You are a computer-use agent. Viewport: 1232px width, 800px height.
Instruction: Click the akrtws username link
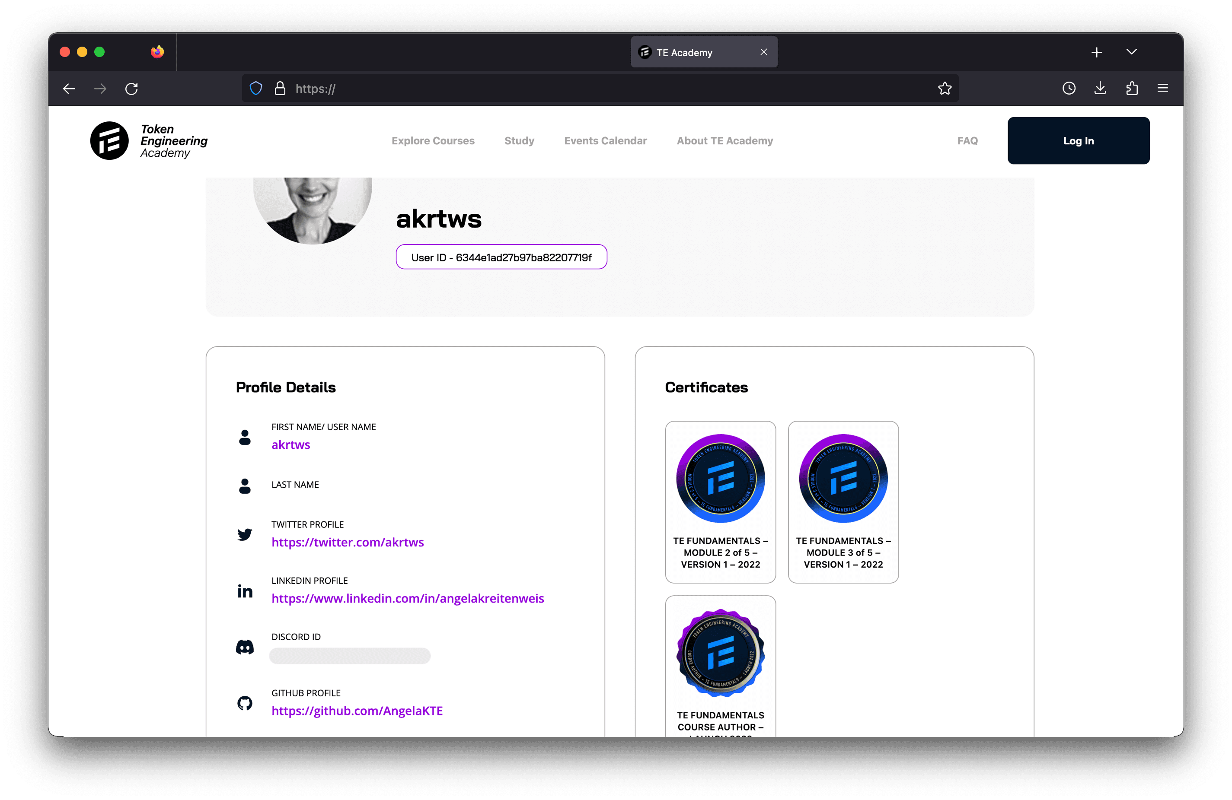(290, 445)
